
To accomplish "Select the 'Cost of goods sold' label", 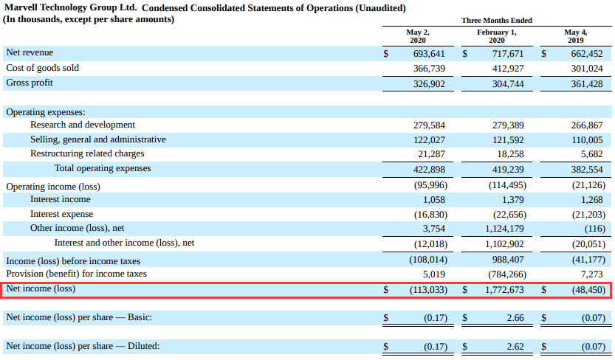I will coord(42,68).
